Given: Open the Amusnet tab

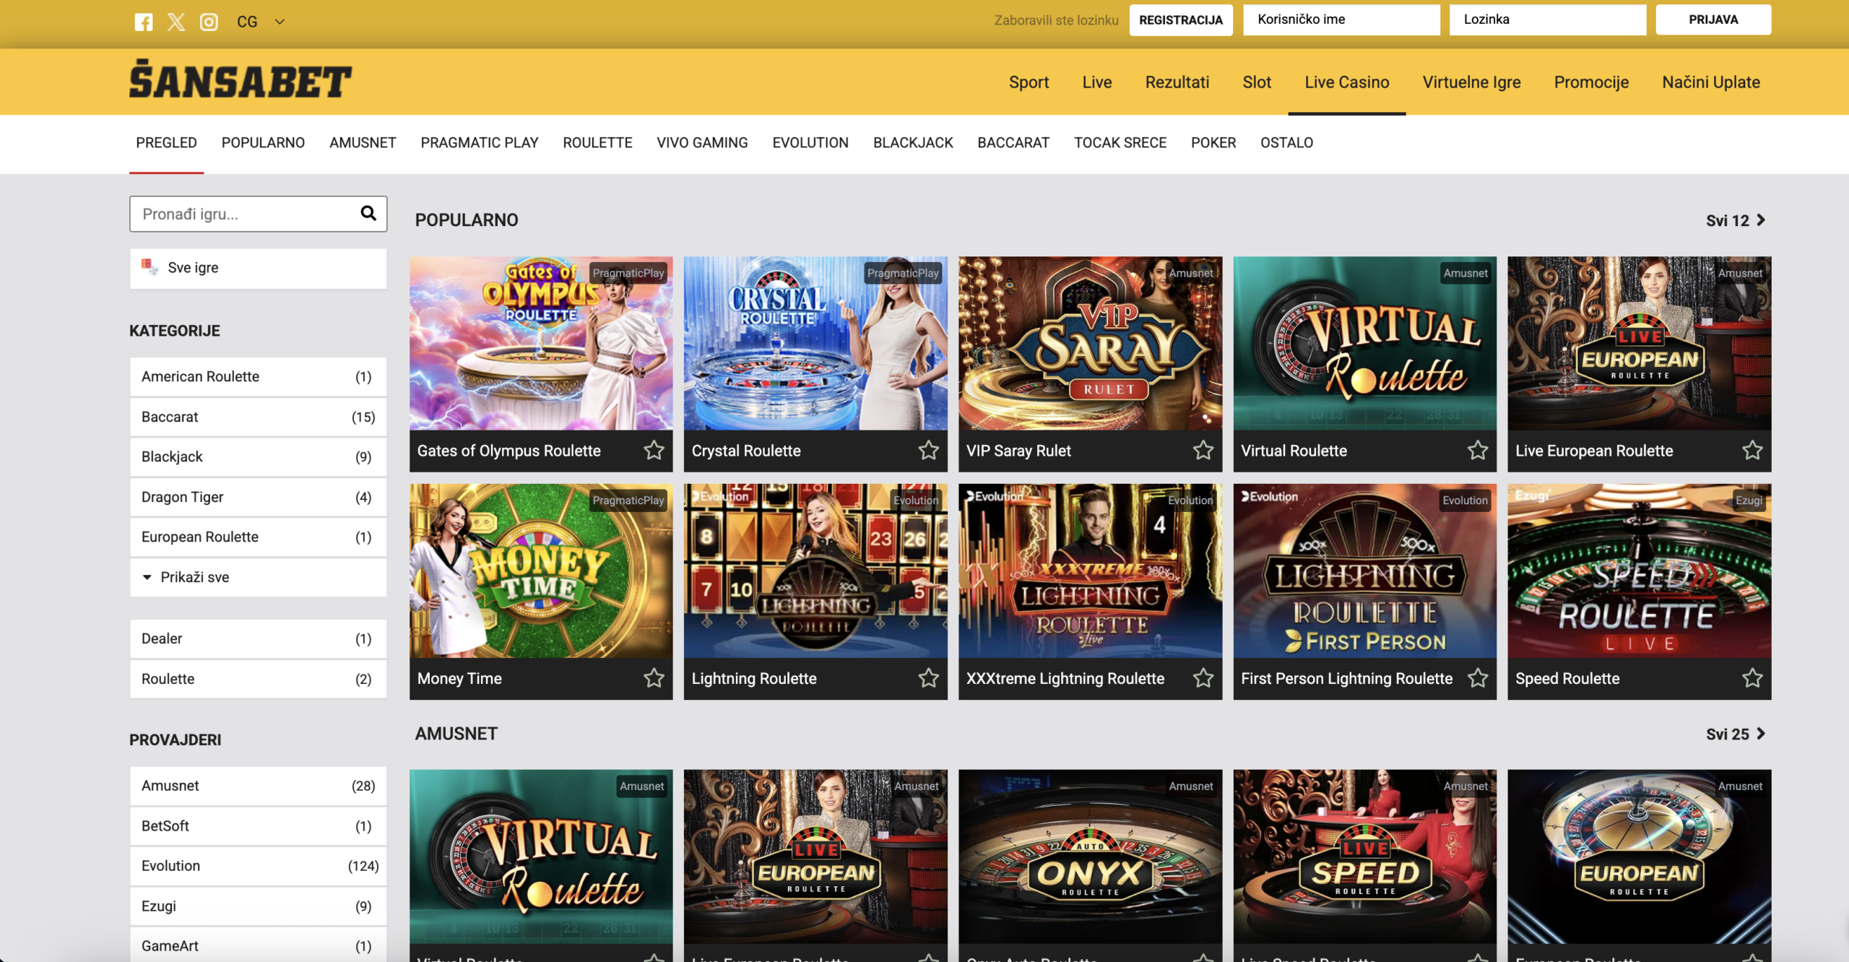Looking at the screenshot, I should pyautogui.click(x=363, y=143).
